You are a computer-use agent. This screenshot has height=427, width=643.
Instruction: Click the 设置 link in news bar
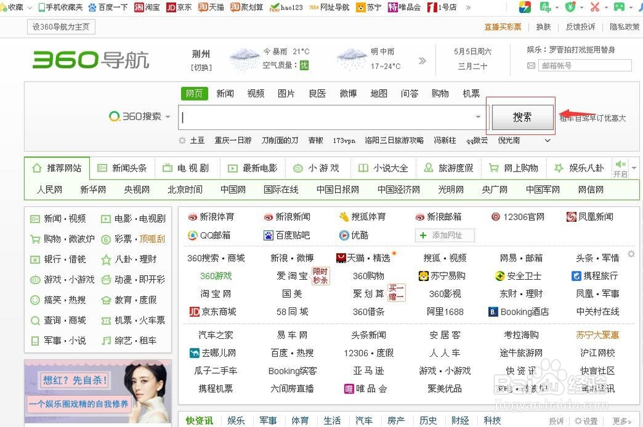point(586,421)
